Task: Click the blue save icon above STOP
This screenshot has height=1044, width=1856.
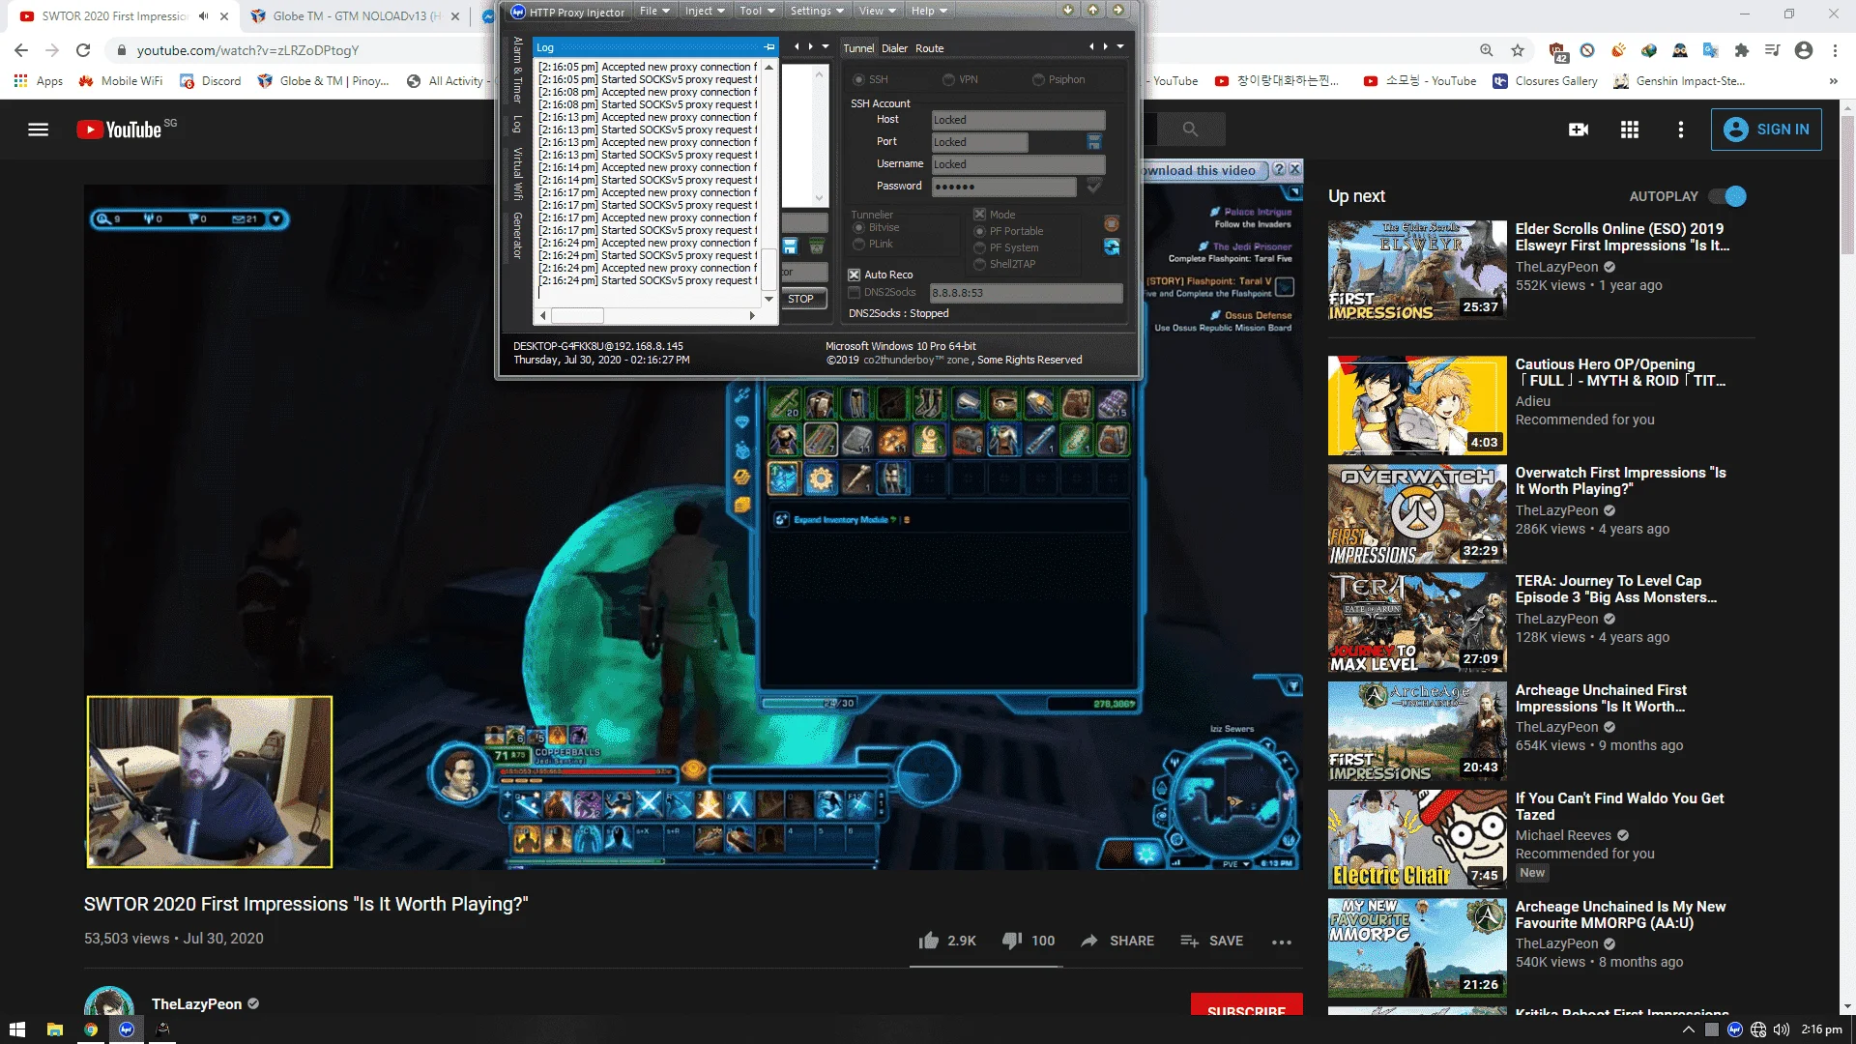Action: point(791,246)
